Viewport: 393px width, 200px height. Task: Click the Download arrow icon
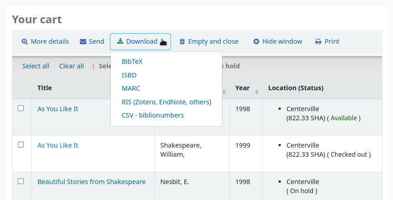(120, 41)
